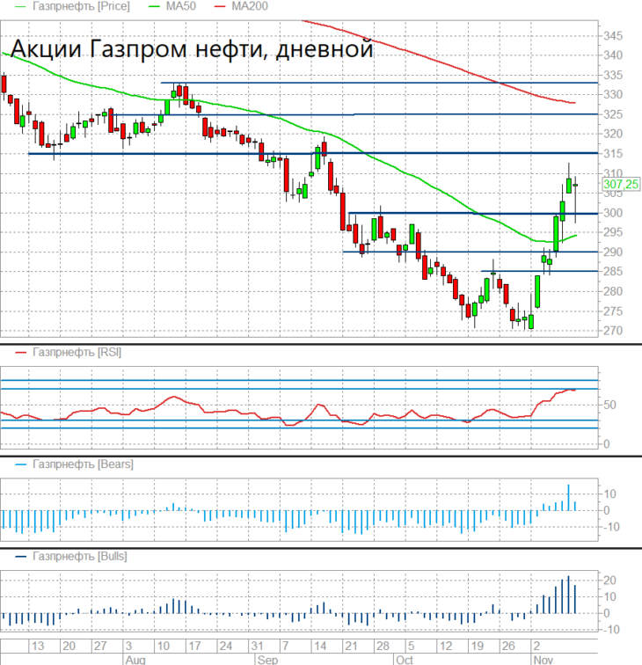Click price axis value 330

click(x=613, y=95)
